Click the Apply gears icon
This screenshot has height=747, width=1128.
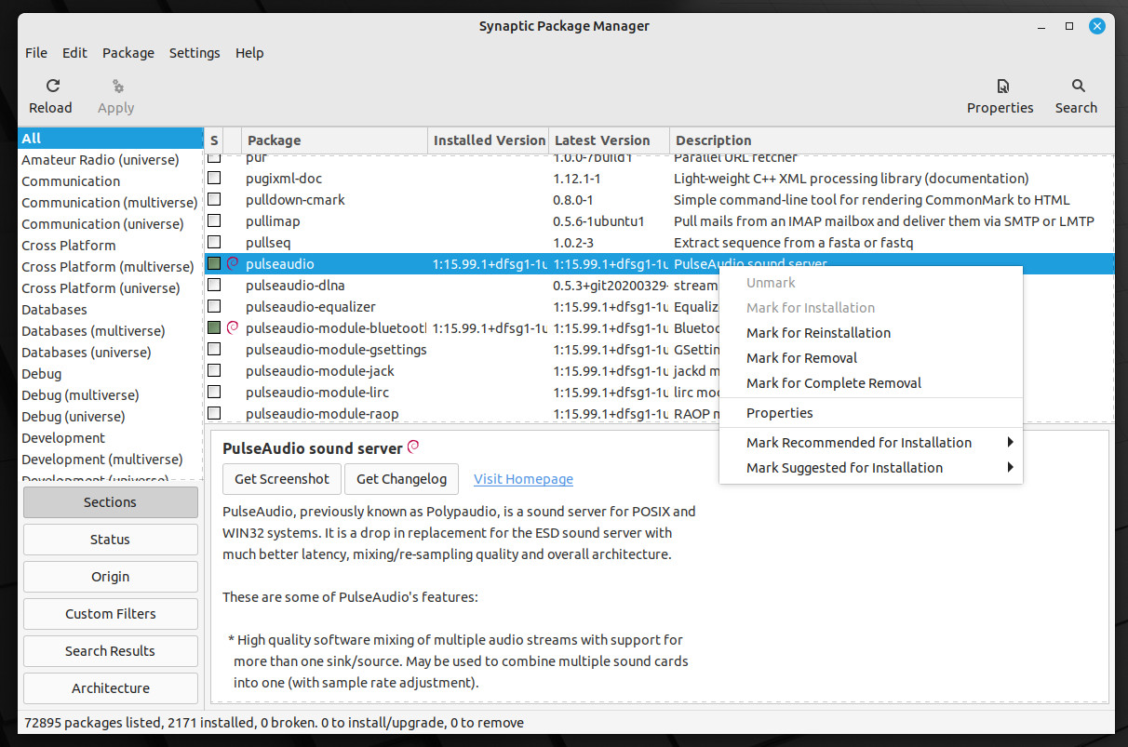[117, 86]
